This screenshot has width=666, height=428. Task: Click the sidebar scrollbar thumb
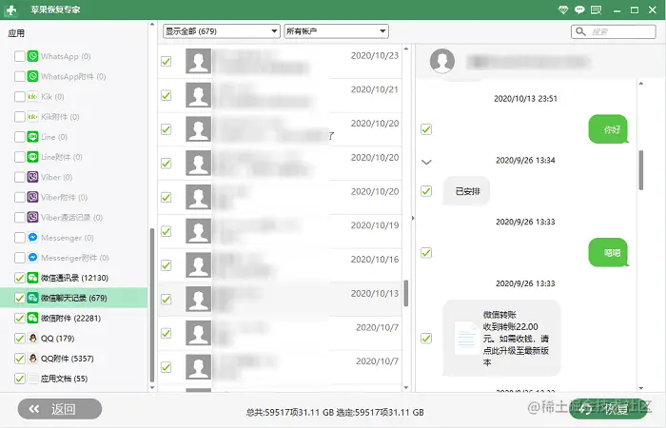pos(152,305)
